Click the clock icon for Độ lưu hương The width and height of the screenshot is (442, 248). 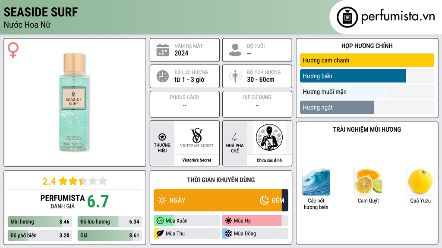[163, 76]
